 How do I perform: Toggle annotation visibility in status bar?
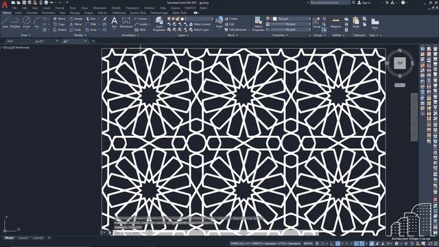[x=372, y=244]
